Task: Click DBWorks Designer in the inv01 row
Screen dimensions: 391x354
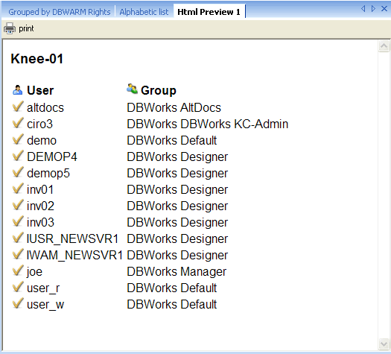Action: [177, 190]
